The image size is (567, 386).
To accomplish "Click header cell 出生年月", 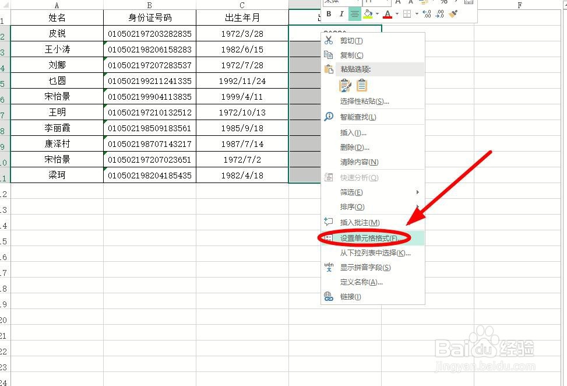I will [242, 17].
